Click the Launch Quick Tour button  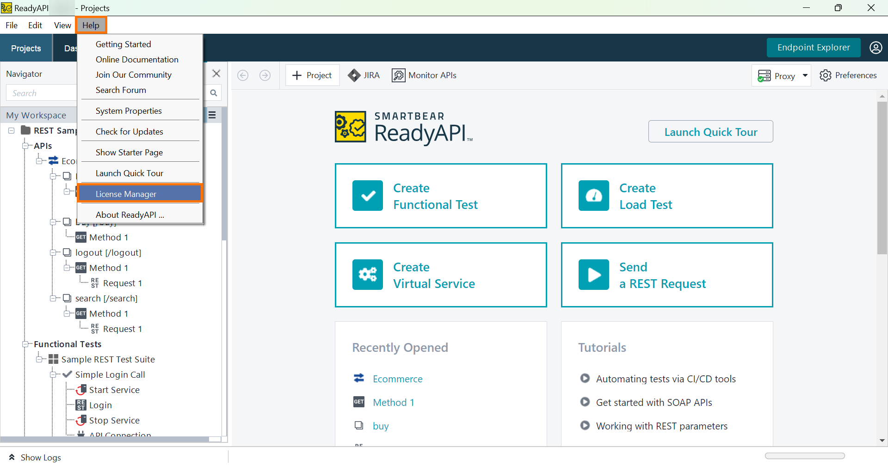pyautogui.click(x=711, y=131)
